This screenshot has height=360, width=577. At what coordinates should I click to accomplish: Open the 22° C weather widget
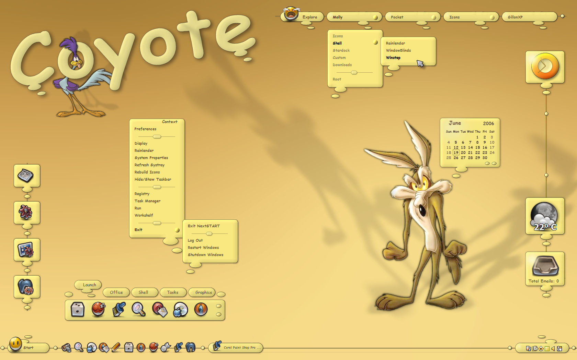[x=545, y=216]
